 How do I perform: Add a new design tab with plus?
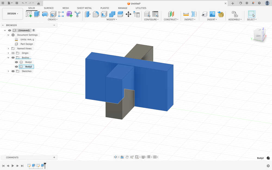click(233, 3)
